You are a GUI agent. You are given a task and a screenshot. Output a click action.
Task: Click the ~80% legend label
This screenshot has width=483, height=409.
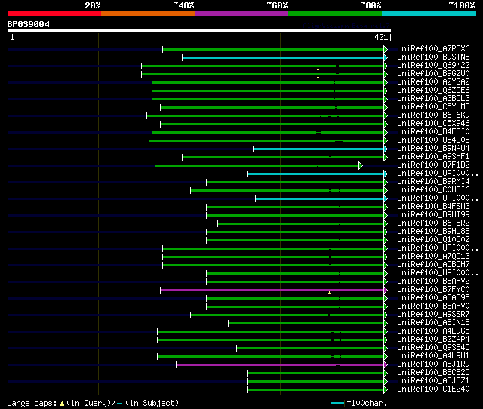click(x=371, y=5)
